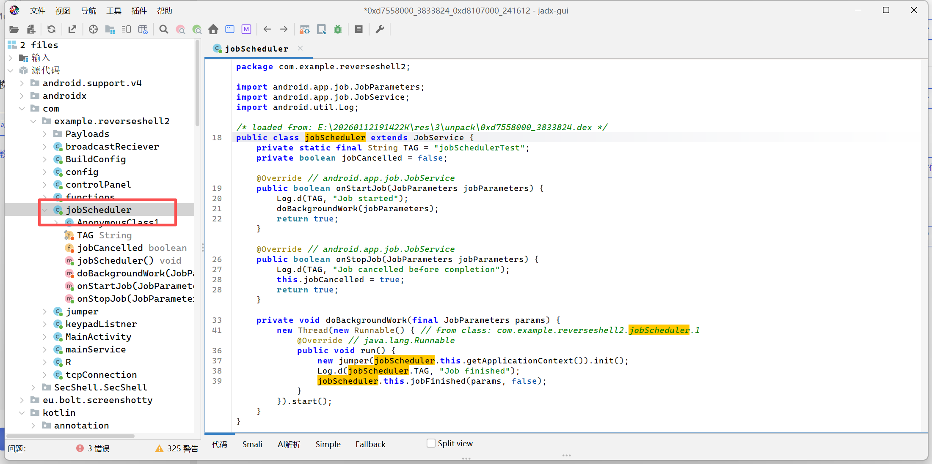Click the 3 错误 errors indicator
Image resolution: width=932 pixels, height=464 pixels.
coord(93,448)
